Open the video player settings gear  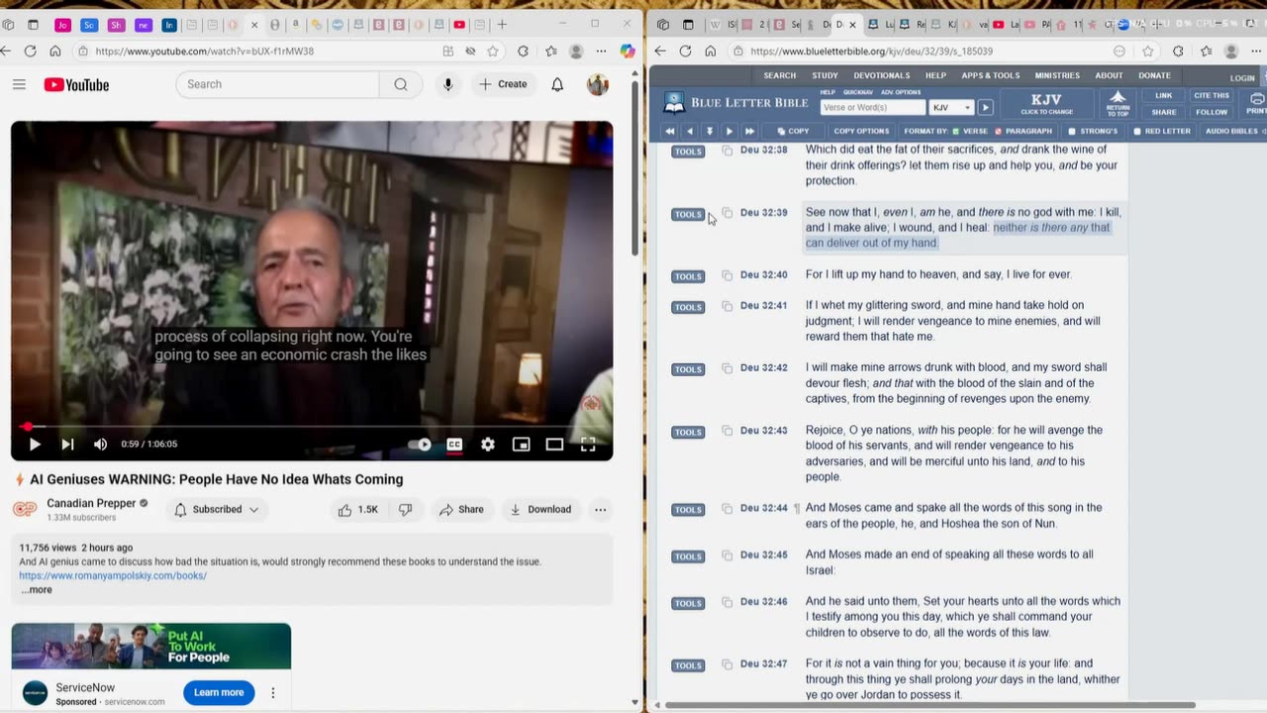tap(488, 445)
